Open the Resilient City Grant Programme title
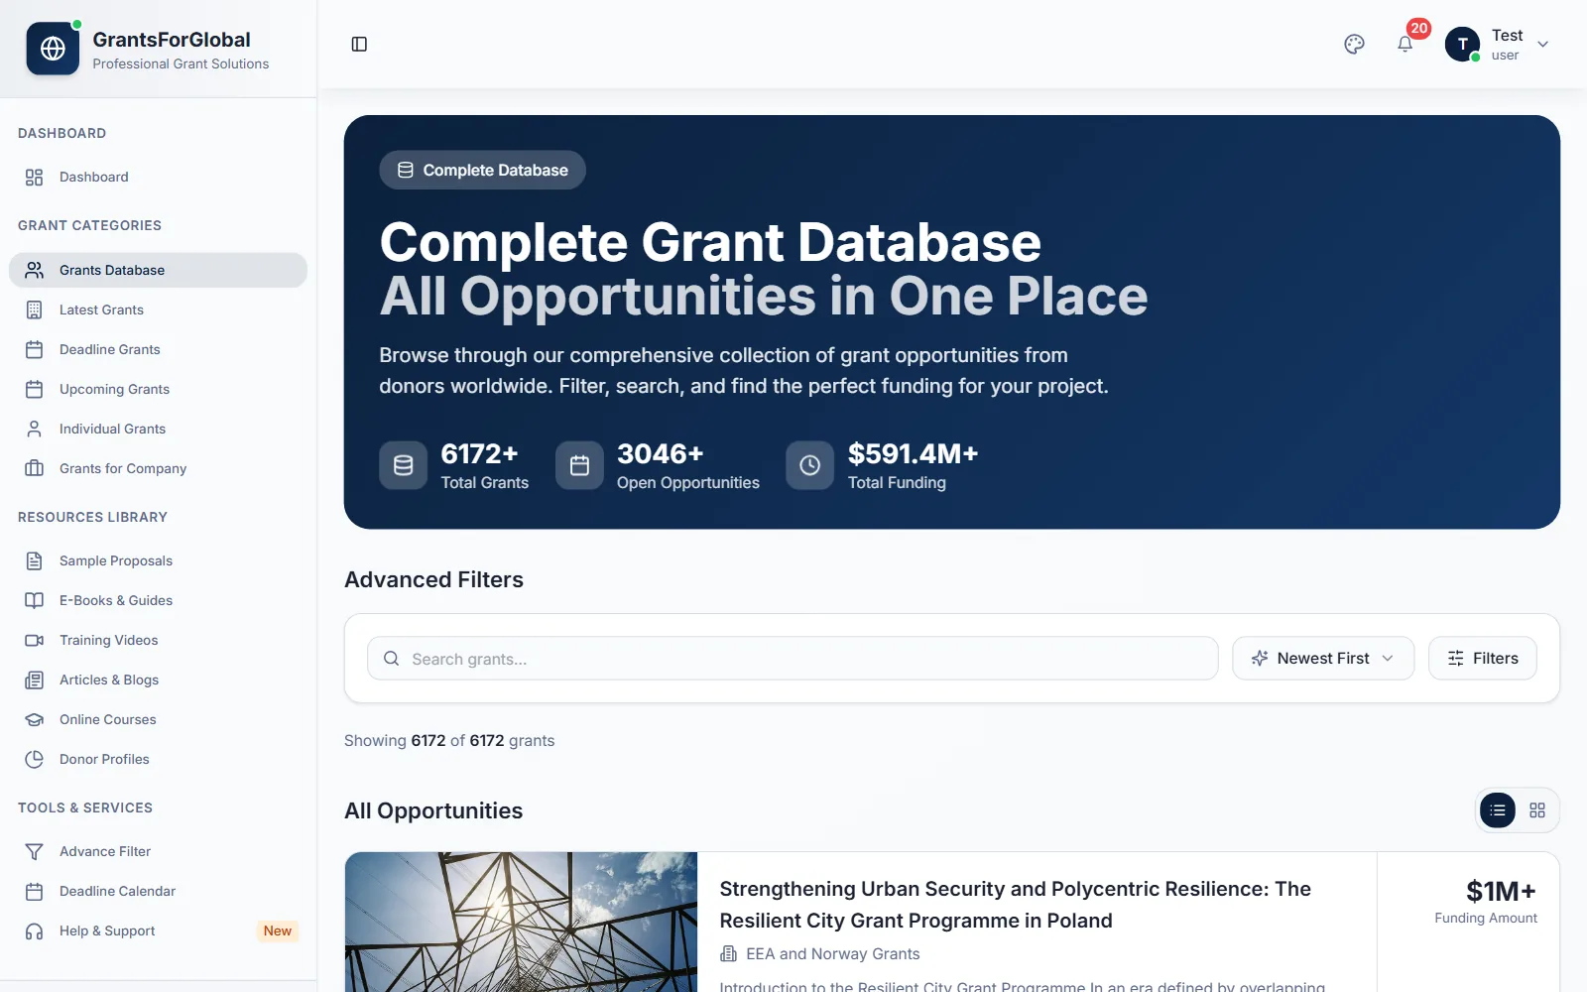1587x992 pixels. pos(1015,905)
